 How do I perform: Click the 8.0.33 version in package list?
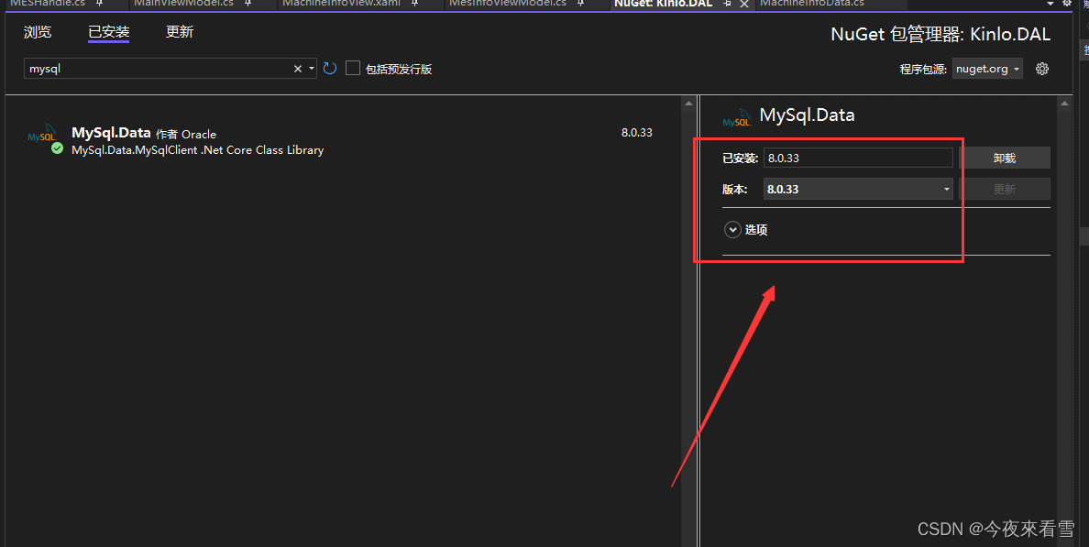[636, 133]
